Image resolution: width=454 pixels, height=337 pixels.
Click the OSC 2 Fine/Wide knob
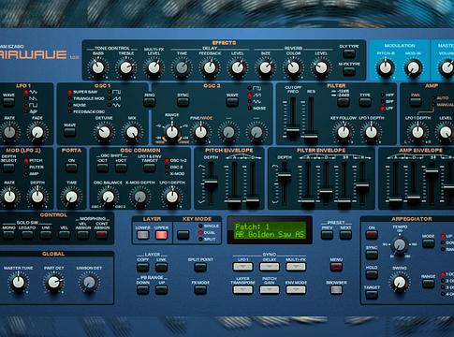coord(201,132)
